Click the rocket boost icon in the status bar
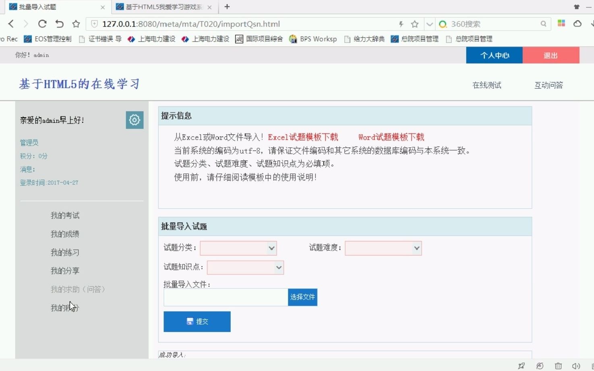The height and width of the screenshot is (371, 594). (521, 366)
